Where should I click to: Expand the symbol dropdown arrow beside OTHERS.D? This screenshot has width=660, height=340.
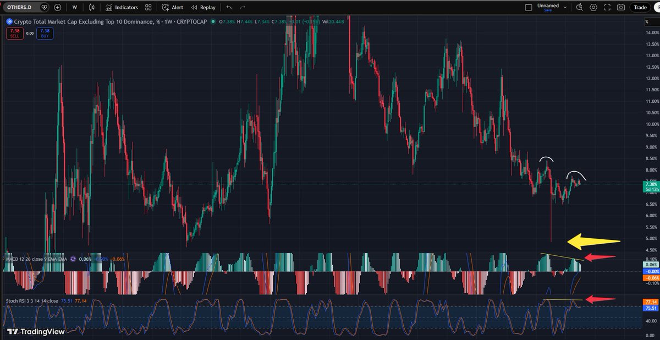(x=44, y=8)
